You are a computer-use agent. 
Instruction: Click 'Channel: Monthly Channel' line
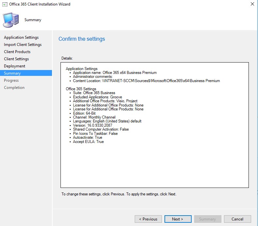point(94,117)
